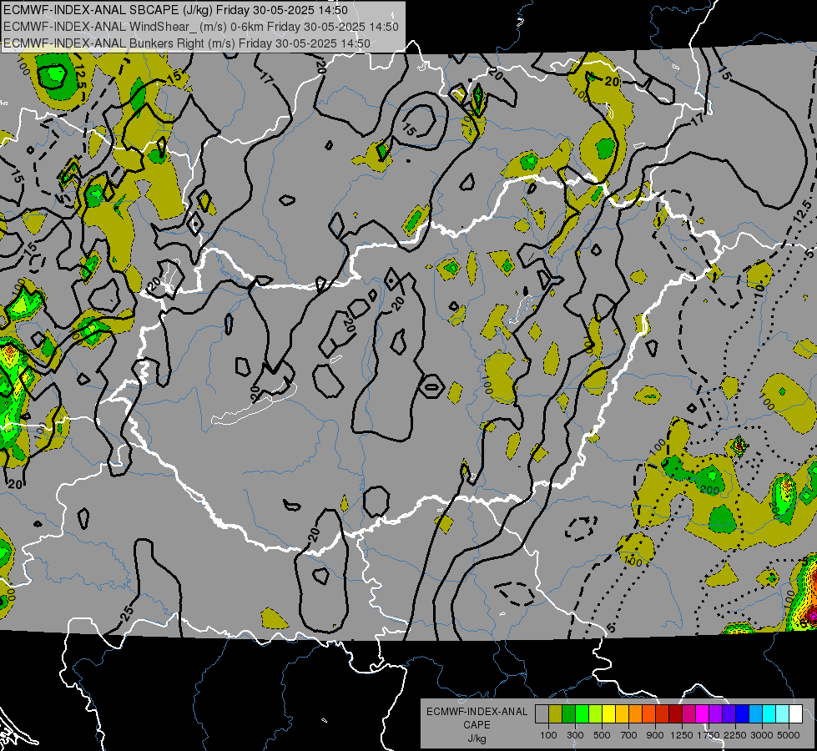This screenshot has width=817, height=751.
Task: Select the azure light-blue legend swatch
Action: pos(756,714)
